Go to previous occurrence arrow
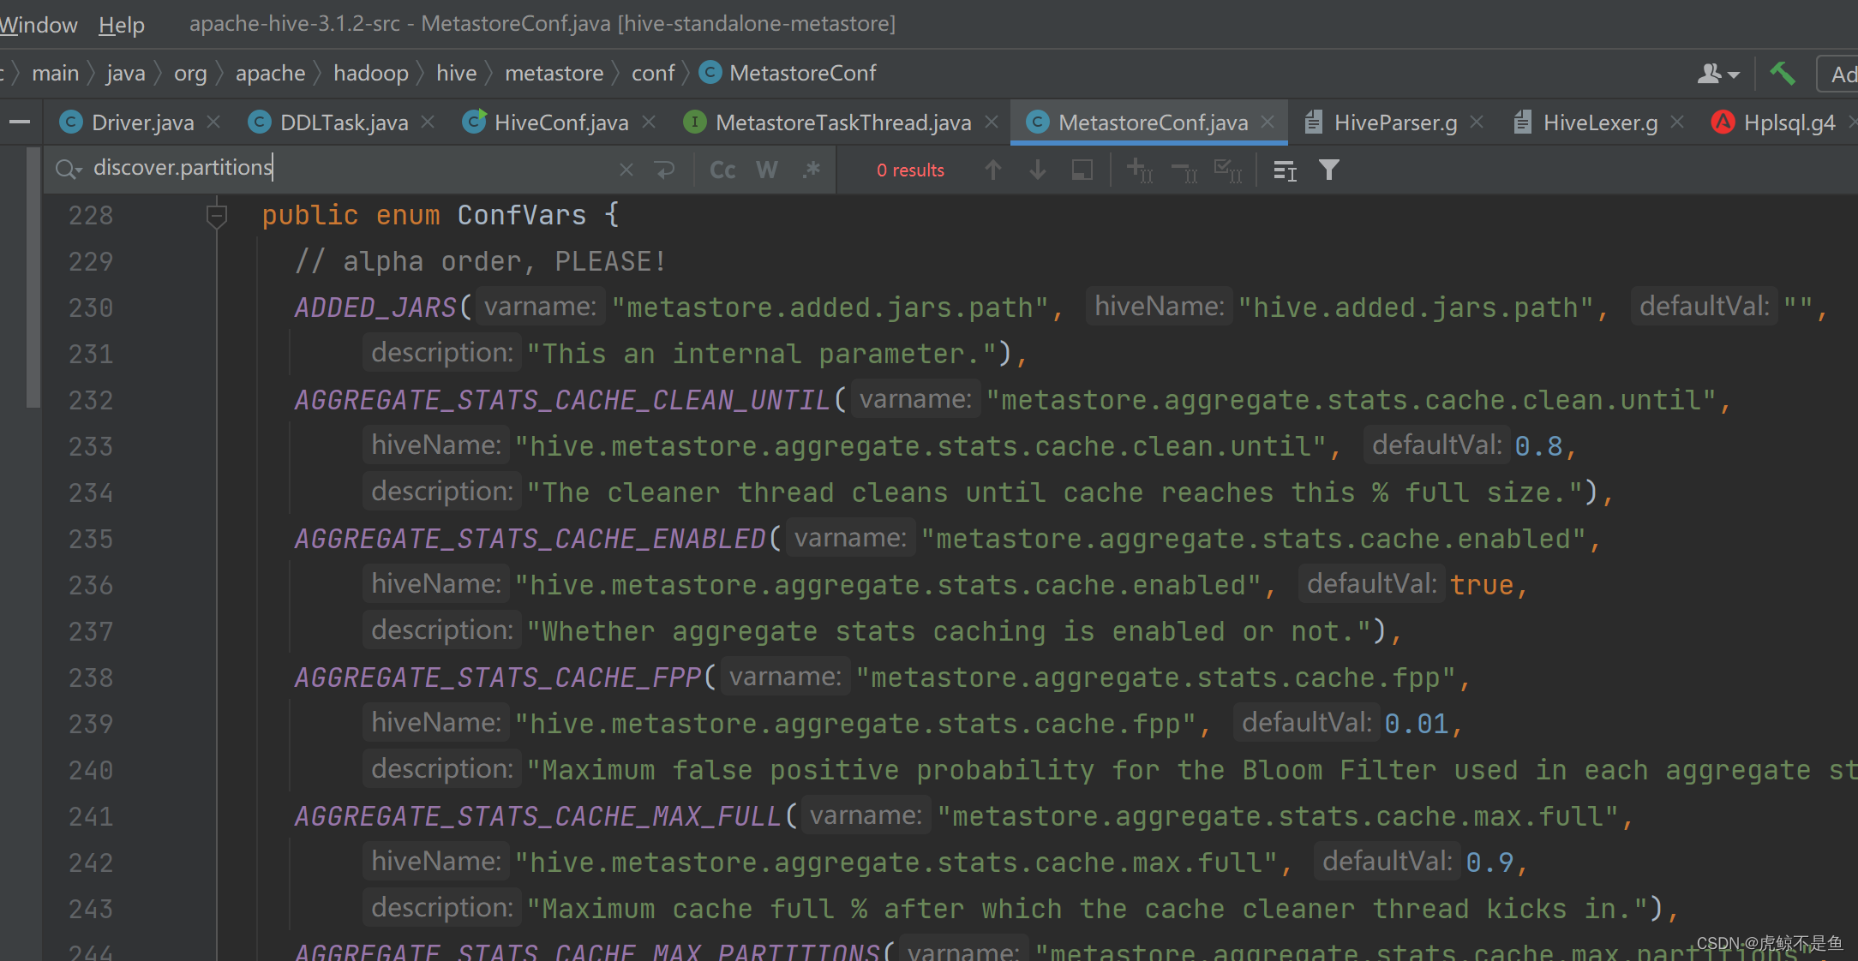This screenshot has height=961, width=1858. coord(992,170)
